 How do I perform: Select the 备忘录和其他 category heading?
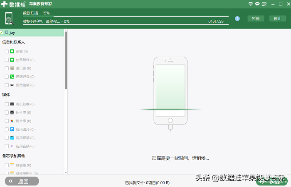click(13, 156)
